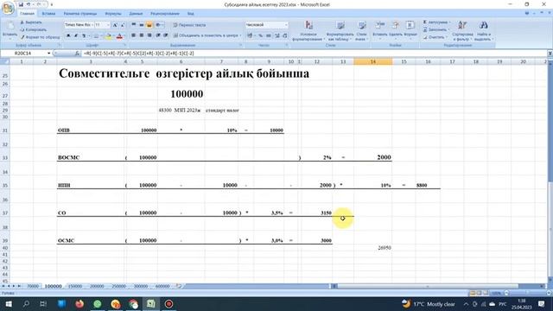Open the font size dropdown
This screenshot has width=553, height=311.
108,25
